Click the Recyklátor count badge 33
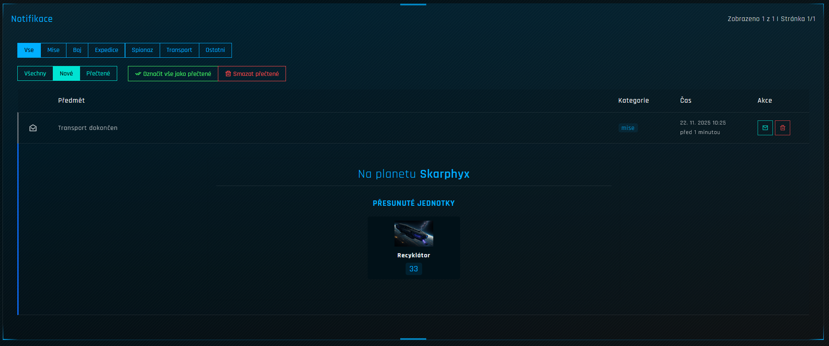 tap(413, 269)
